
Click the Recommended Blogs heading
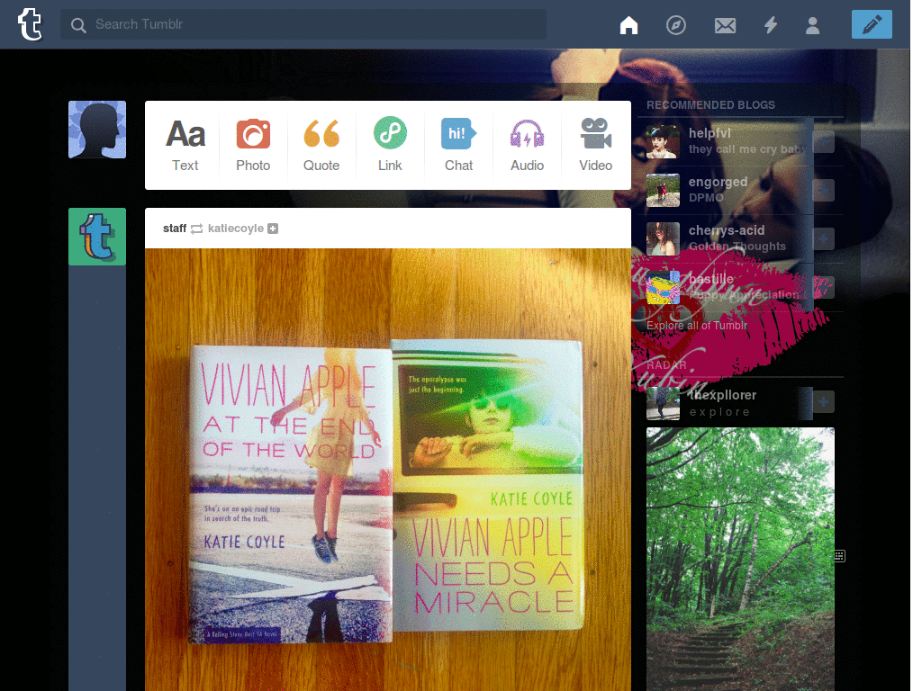click(711, 105)
